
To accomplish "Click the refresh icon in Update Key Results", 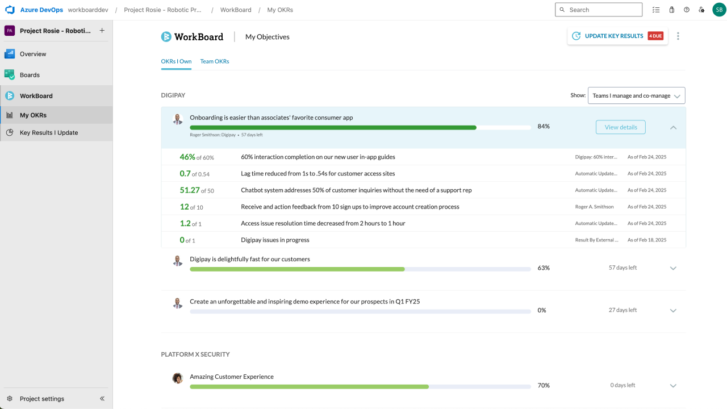I will pyautogui.click(x=576, y=36).
